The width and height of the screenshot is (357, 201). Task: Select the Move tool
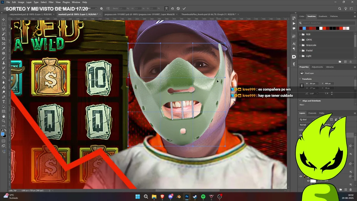(x=4, y=20)
